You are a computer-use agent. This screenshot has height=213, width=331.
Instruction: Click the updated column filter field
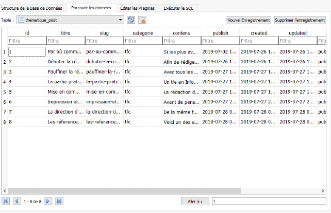pyautogui.click(x=297, y=41)
